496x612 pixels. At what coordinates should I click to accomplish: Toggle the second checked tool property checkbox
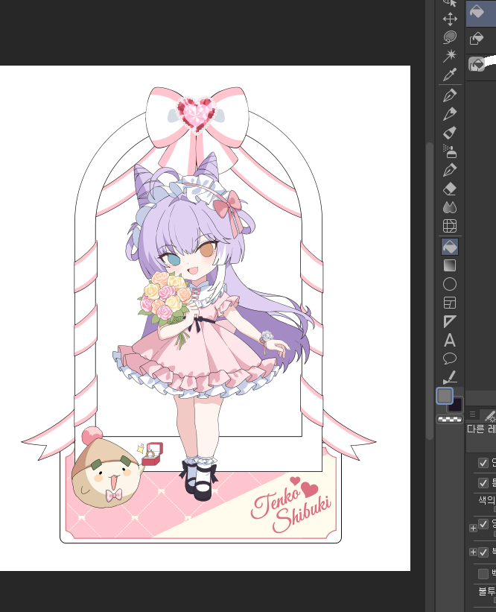[483, 483]
